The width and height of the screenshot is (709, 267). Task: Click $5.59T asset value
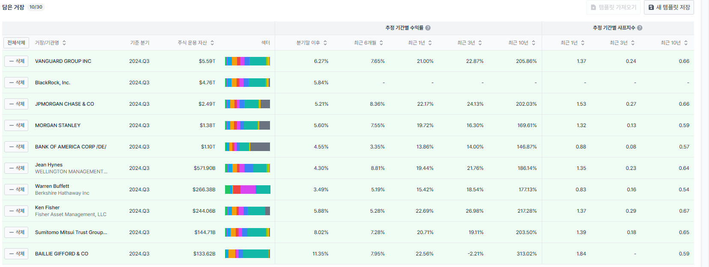coord(207,61)
